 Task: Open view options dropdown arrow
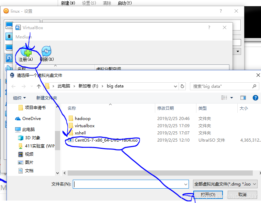click(231, 98)
